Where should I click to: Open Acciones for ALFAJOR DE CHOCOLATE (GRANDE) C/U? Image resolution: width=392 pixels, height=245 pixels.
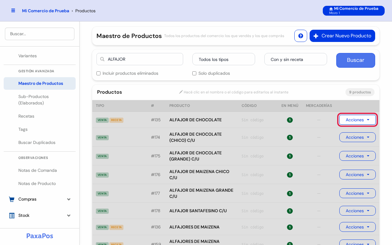coord(357,156)
